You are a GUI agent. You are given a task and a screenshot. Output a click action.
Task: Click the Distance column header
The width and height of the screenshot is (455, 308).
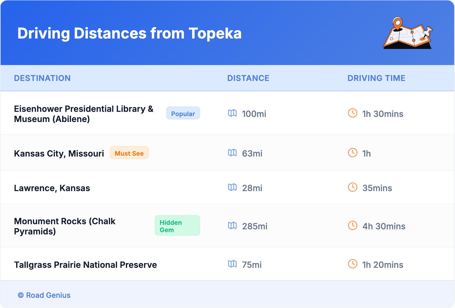pos(248,78)
